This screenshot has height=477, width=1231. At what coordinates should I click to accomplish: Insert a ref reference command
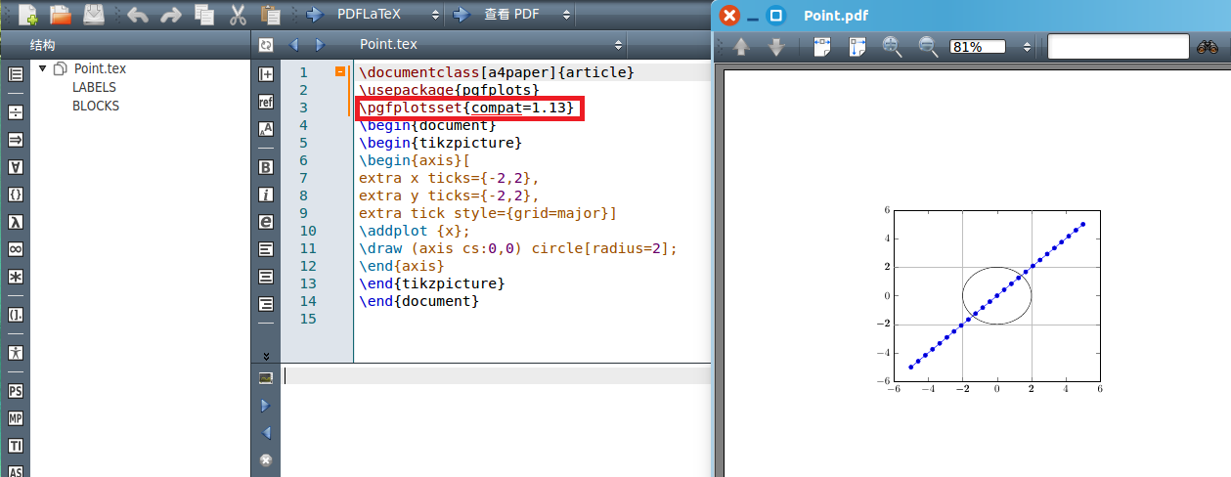(265, 101)
